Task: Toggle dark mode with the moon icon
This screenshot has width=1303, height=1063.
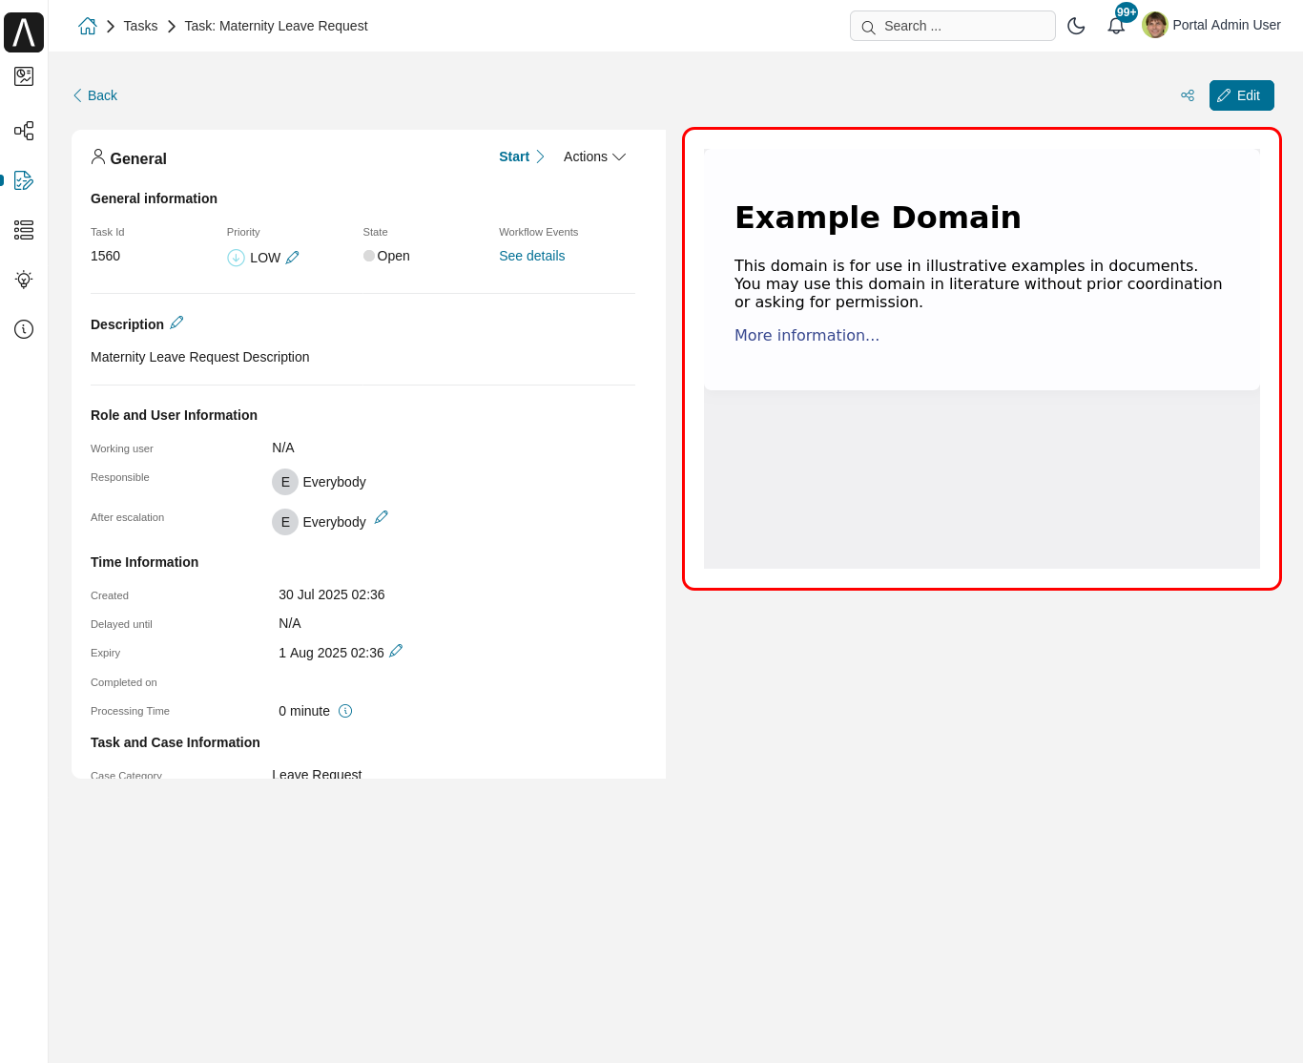Action: tap(1076, 26)
